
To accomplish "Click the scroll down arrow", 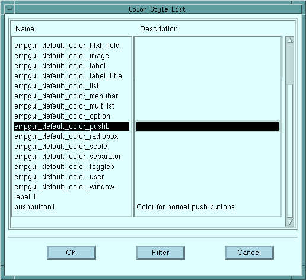I will [x=290, y=222].
